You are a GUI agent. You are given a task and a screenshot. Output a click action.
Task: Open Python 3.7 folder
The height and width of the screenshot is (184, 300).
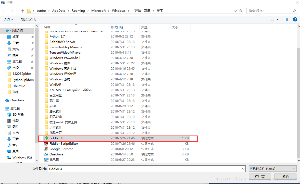pos(57,36)
